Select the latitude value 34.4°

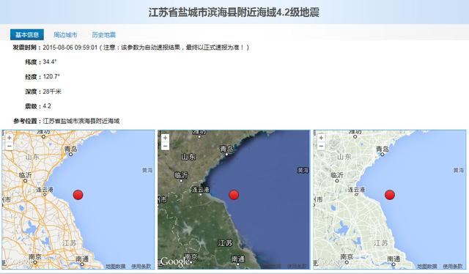point(50,62)
